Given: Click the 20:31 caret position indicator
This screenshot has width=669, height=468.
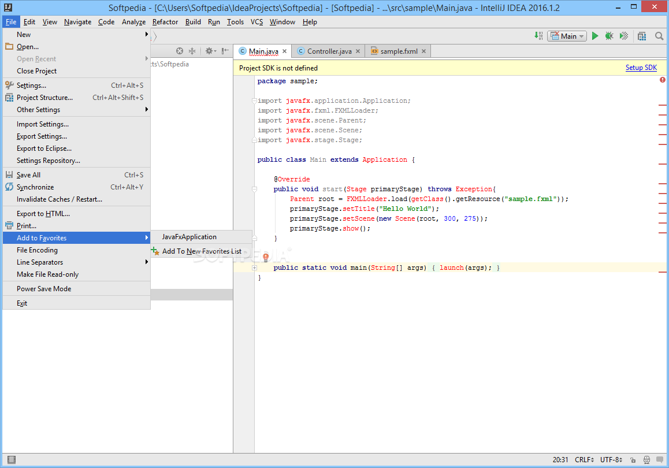Looking at the screenshot, I should click(x=560, y=459).
